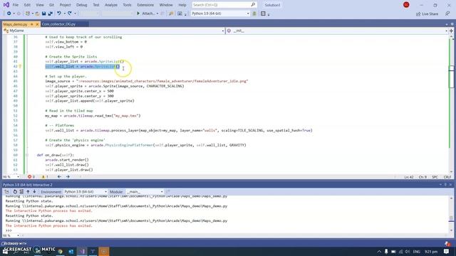Viewport: 456px width, 256px height.
Task: Click the save file floppy icon
Action: coord(43,14)
